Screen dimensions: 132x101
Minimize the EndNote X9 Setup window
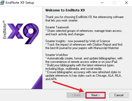pos(102,3)
